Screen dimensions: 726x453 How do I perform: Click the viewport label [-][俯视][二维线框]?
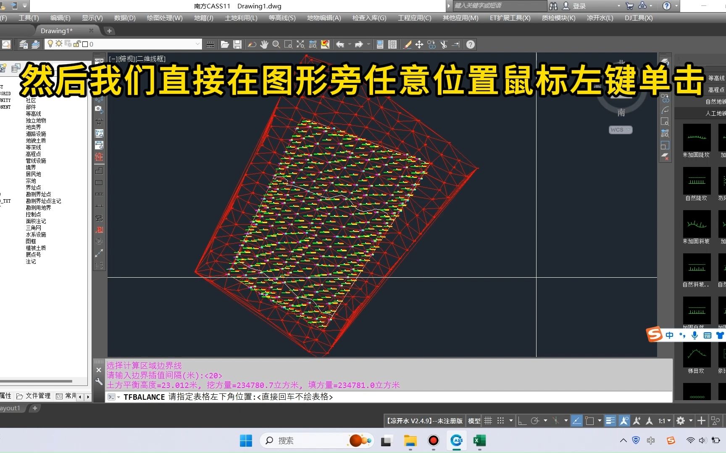(x=137, y=59)
